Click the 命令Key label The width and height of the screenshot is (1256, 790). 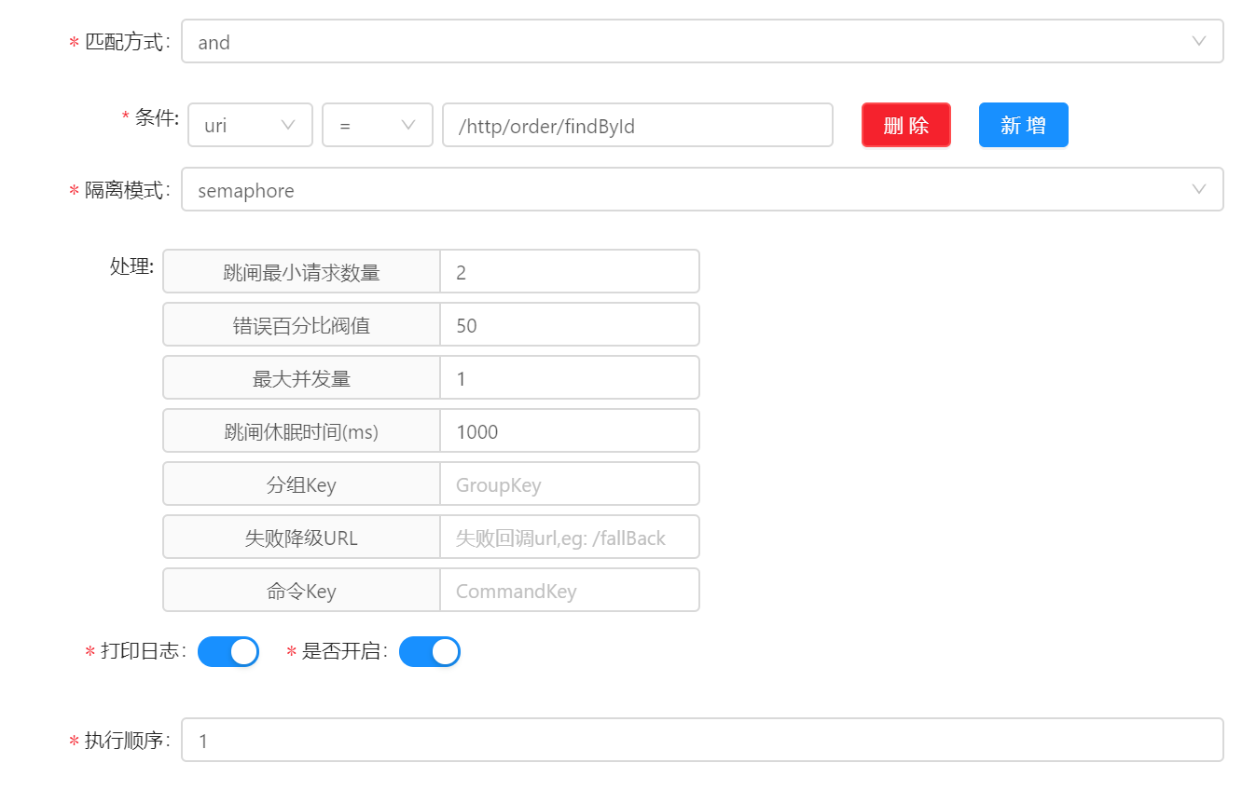301,591
